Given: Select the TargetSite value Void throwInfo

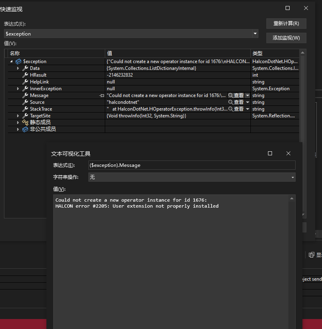Looking at the screenshot, I should (146, 116).
